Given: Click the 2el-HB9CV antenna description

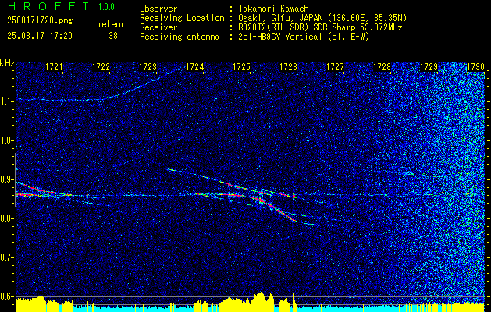Looking at the screenshot, I should [304, 37].
